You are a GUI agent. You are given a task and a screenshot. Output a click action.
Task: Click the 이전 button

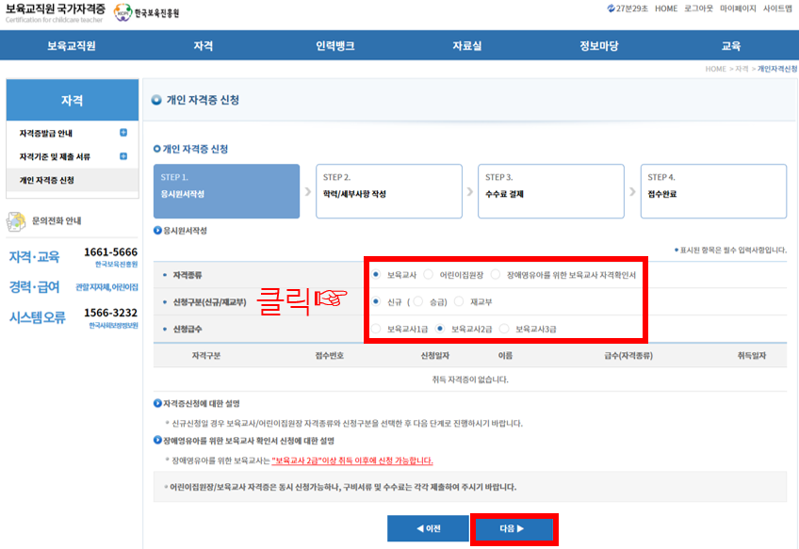(429, 528)
